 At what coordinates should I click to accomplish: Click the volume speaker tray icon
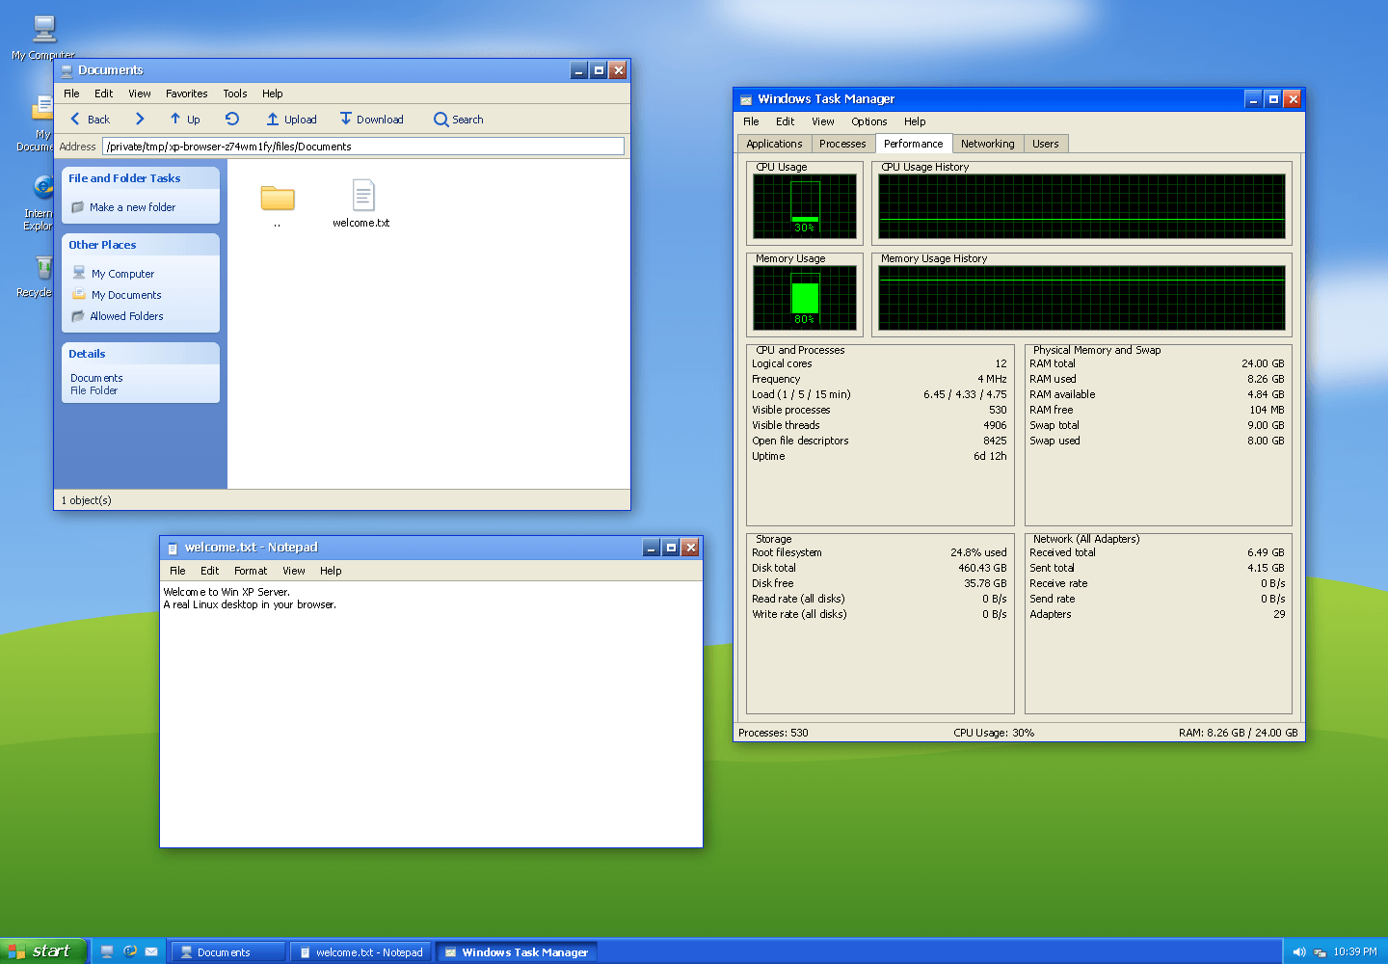point(1299,952)
